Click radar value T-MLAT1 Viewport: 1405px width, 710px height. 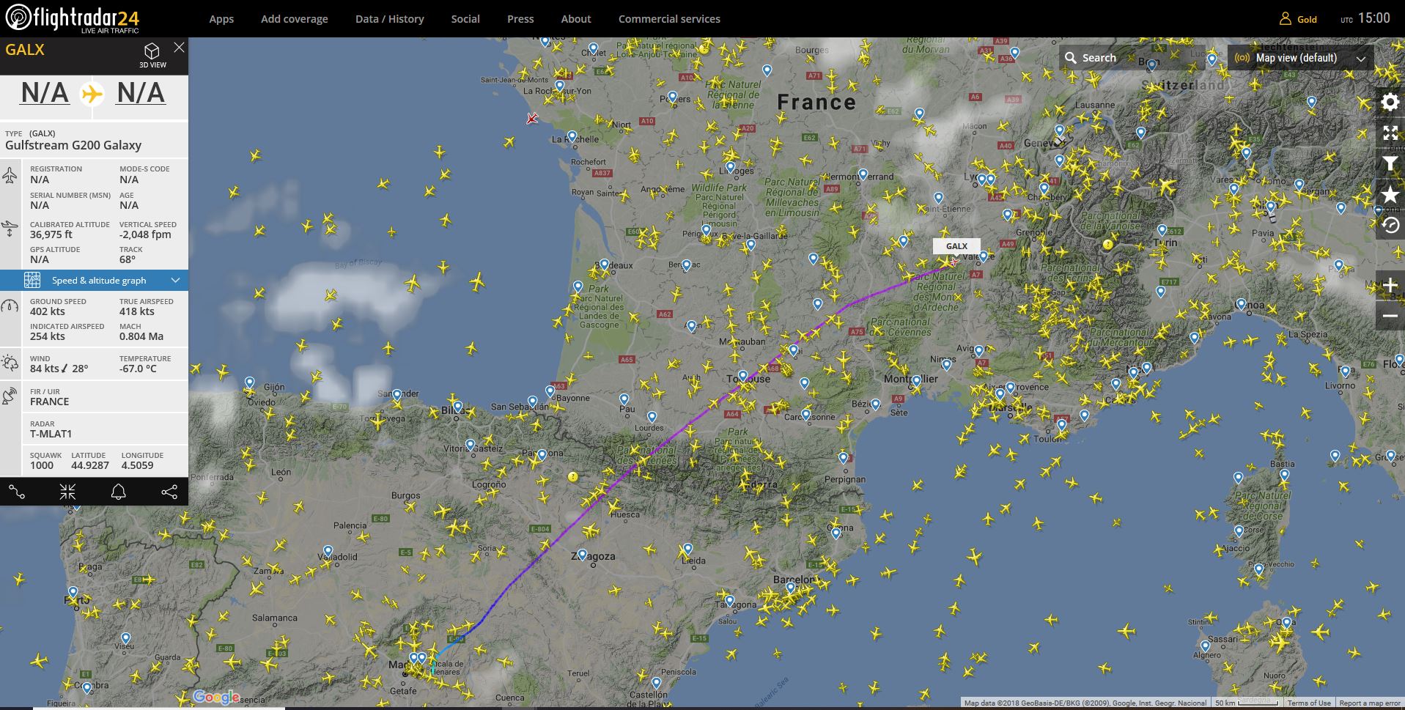(51, 434)
